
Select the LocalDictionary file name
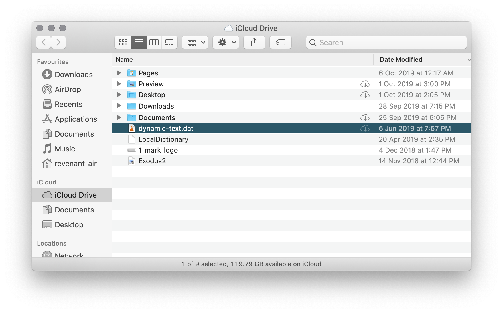(x=163, y=139)
